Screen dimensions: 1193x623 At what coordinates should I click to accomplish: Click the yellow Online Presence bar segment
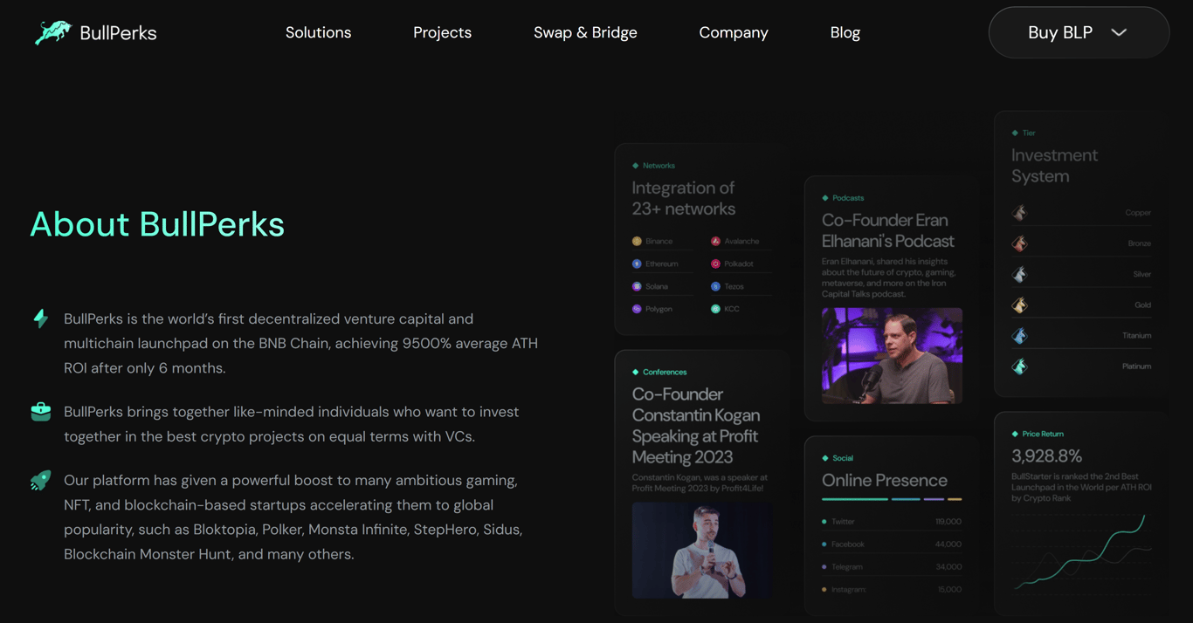point(955,499)
